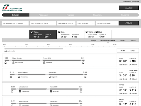
Task: Click arrival icon of 9:46 solution
Action: click(85, 77)
